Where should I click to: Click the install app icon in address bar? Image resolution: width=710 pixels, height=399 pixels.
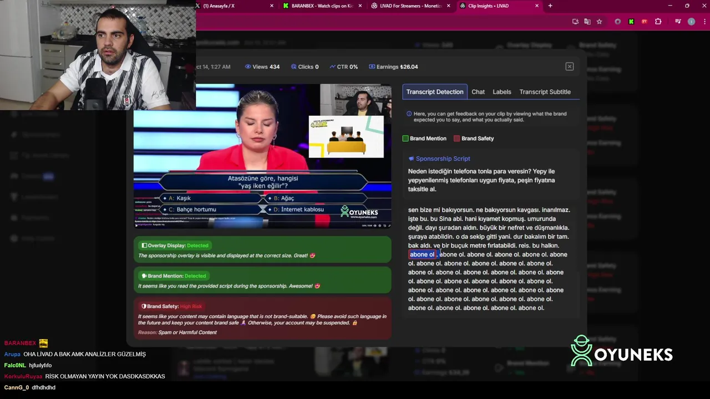tap(575, 22)
